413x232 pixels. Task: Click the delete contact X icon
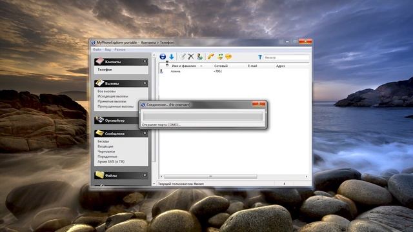coord(191,56)
